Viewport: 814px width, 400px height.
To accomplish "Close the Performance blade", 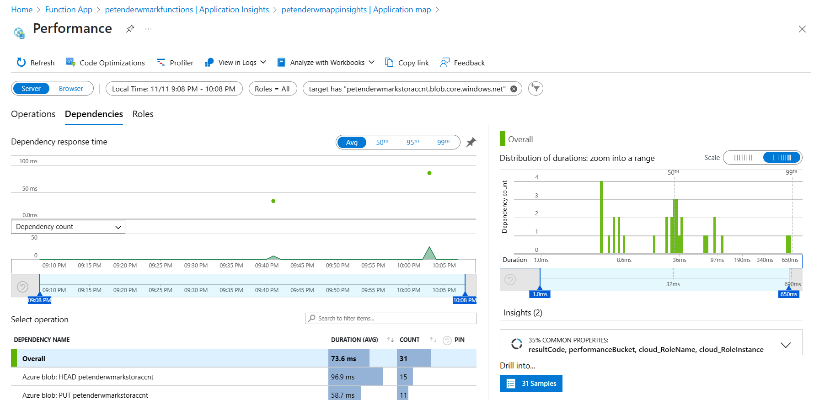I will pyautogui.click(x=802, y=29).
